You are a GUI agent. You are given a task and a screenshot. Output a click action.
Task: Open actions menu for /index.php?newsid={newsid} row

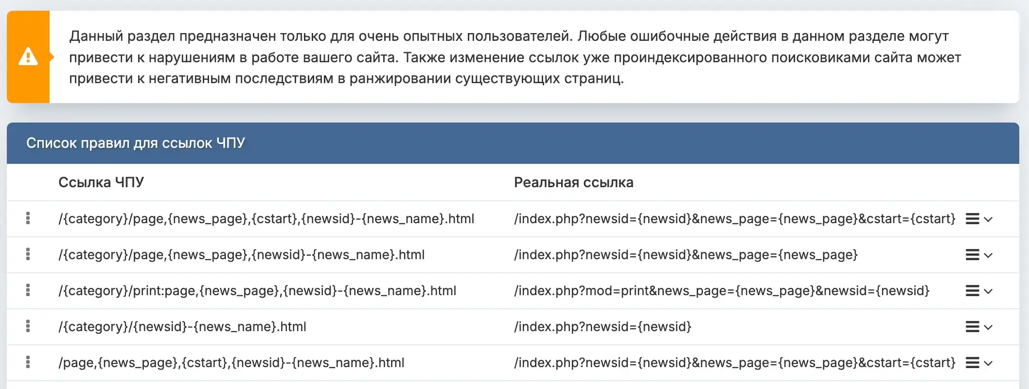(978, 327)
